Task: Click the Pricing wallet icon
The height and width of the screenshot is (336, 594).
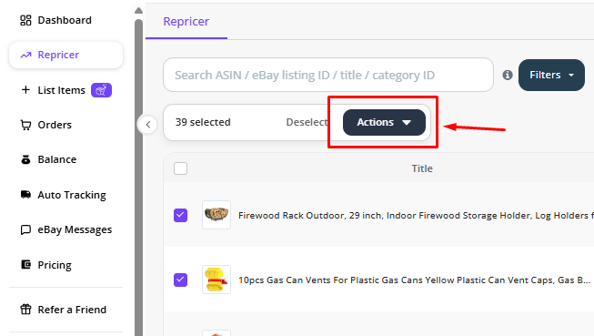Action: (x=25, y=264)
